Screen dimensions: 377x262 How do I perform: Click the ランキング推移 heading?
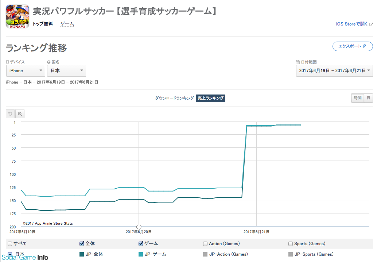pos(36,48)
